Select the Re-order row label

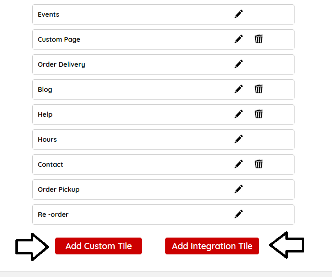(53, 214)
